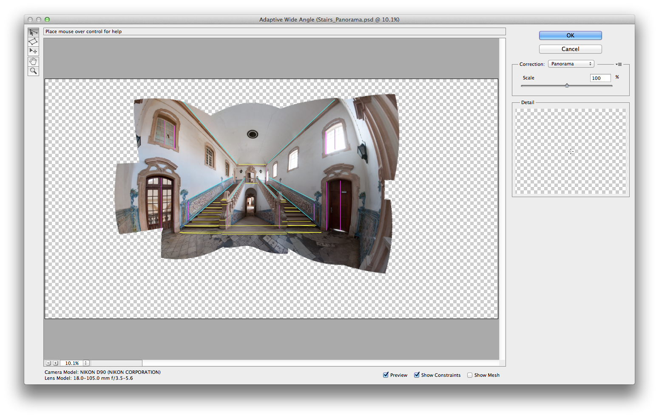Click the zoom out minus button
Screen dimensions: 659x418
(48, 363)
